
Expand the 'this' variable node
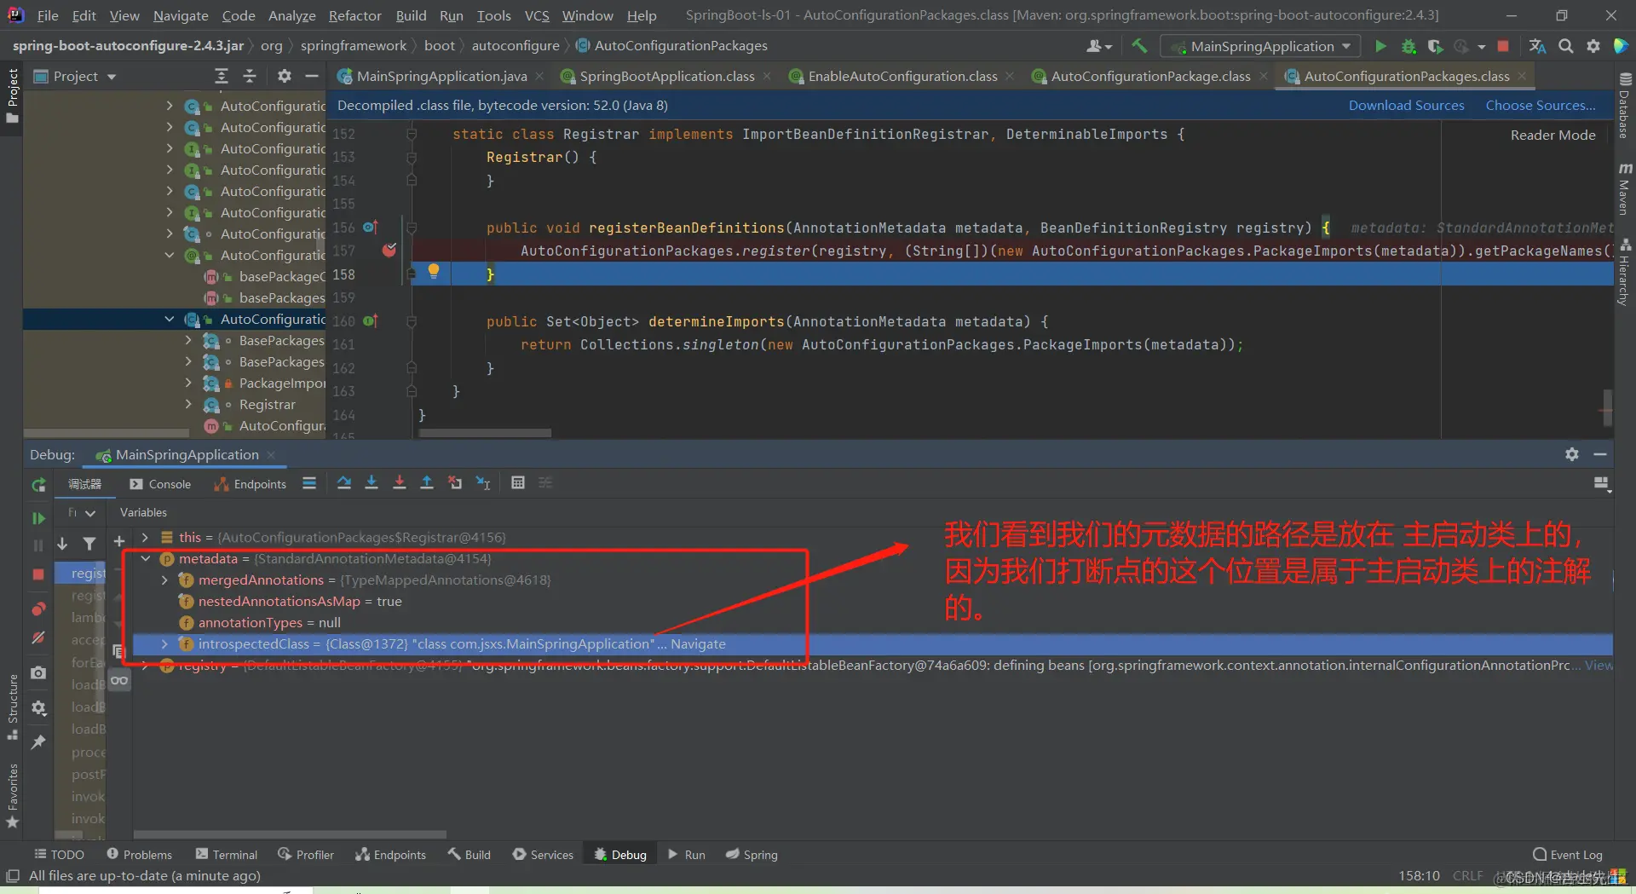tap(146, 538)
